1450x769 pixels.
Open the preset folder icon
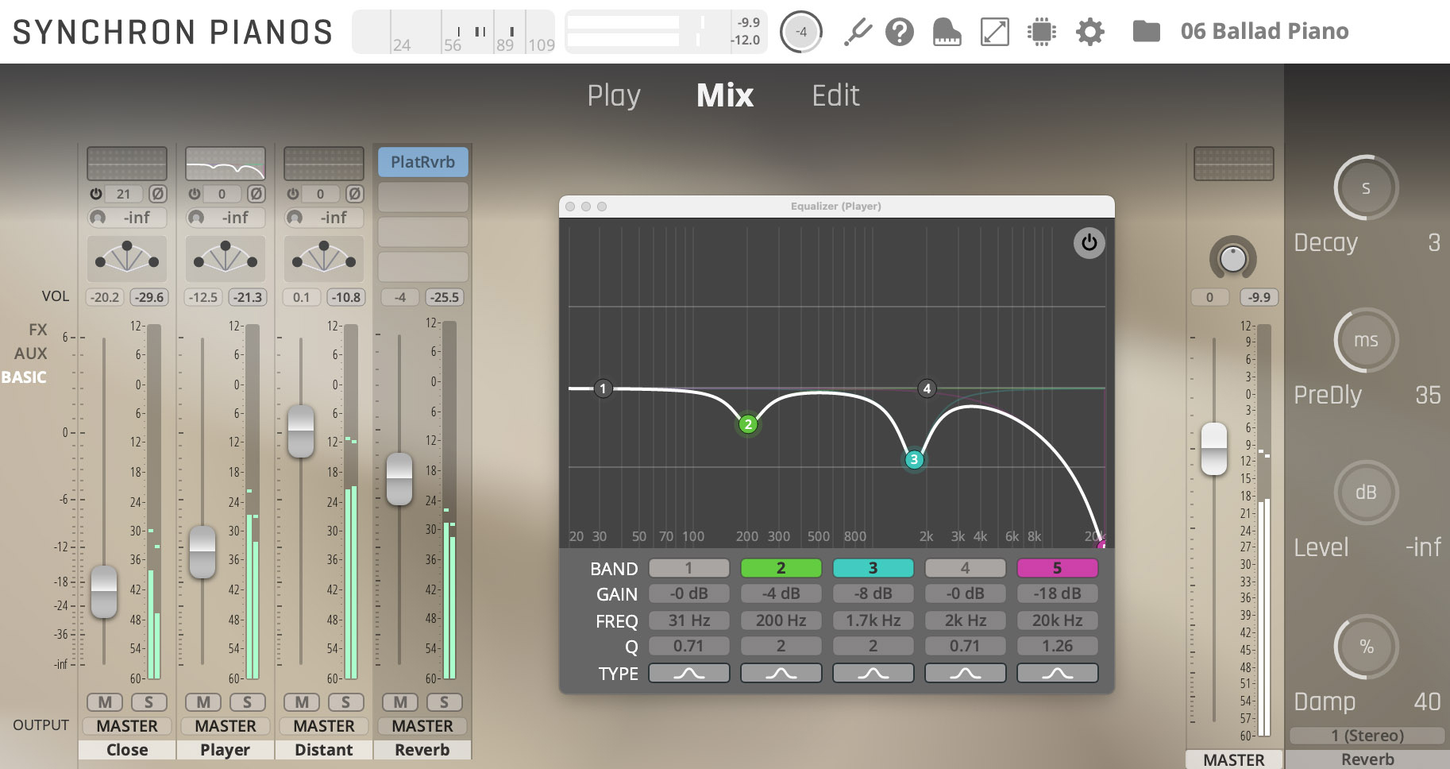pos(1146,32)
